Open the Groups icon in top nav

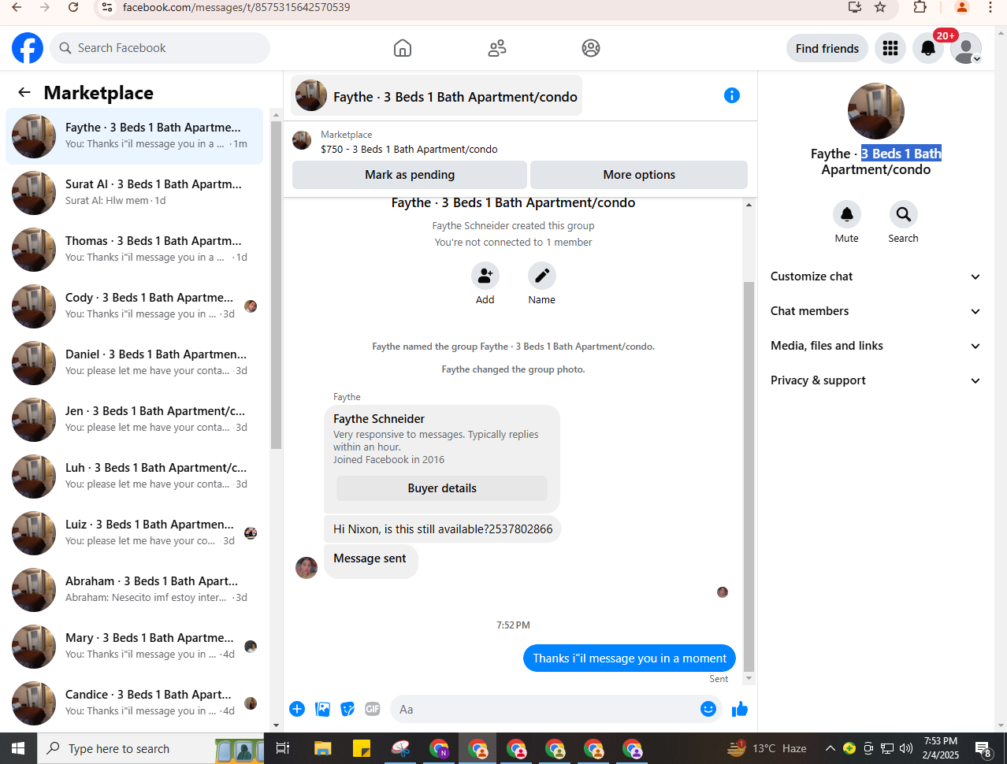coord(591,48)
